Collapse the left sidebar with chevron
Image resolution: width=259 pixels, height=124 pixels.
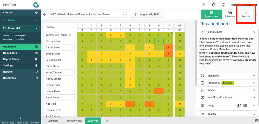[20, 118]
